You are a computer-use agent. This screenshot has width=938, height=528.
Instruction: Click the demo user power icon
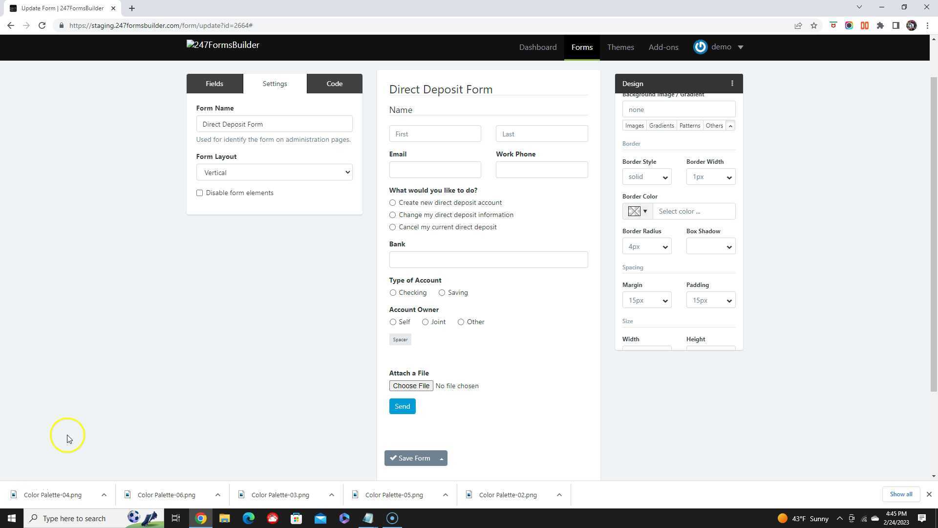click(700, 47)
